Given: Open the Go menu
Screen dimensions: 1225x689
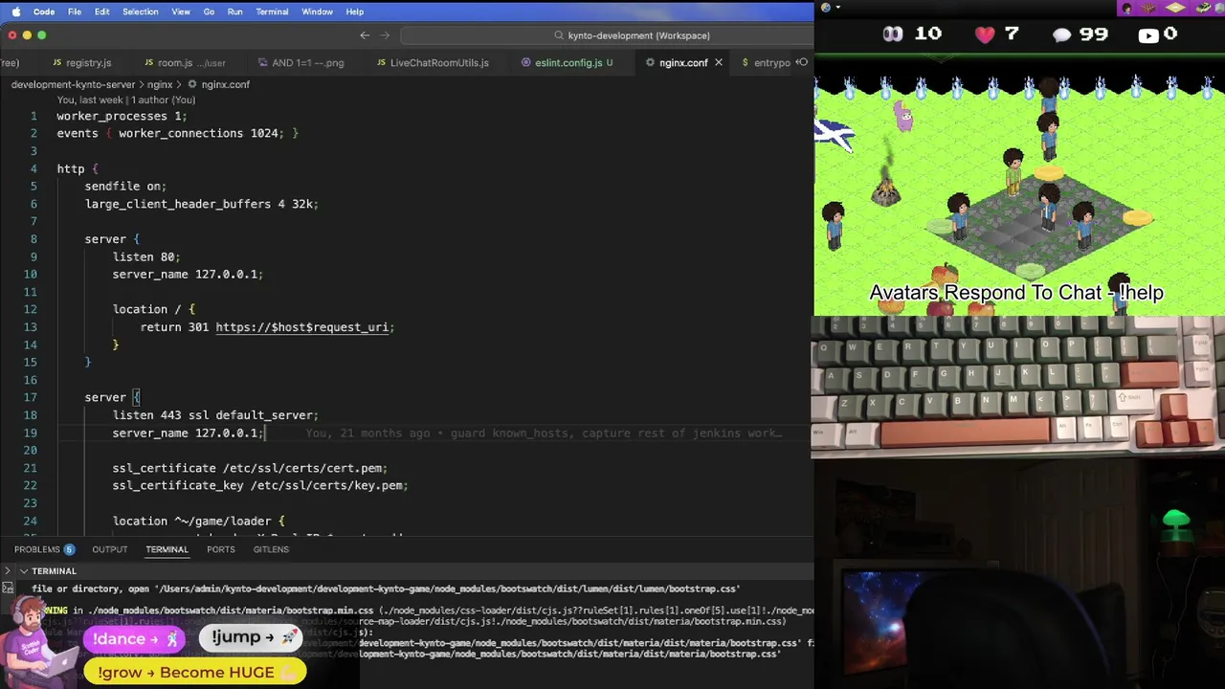Looking at the screenshot, I should [209, 11].
